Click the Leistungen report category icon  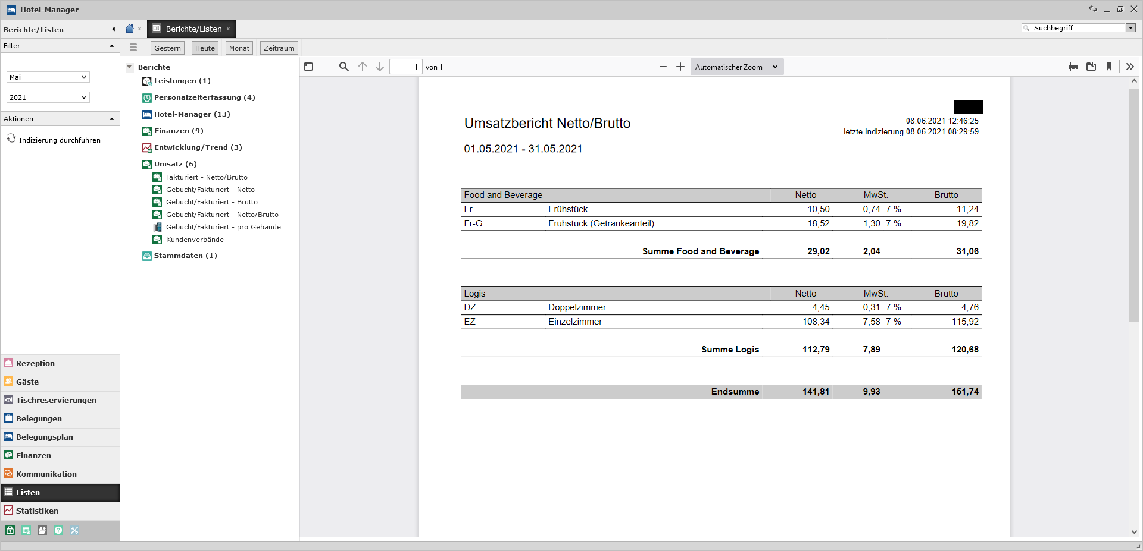[x=147, y=81]
